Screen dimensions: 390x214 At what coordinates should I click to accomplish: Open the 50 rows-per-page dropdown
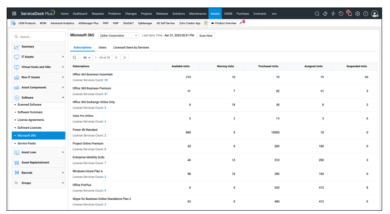(87, 57)
